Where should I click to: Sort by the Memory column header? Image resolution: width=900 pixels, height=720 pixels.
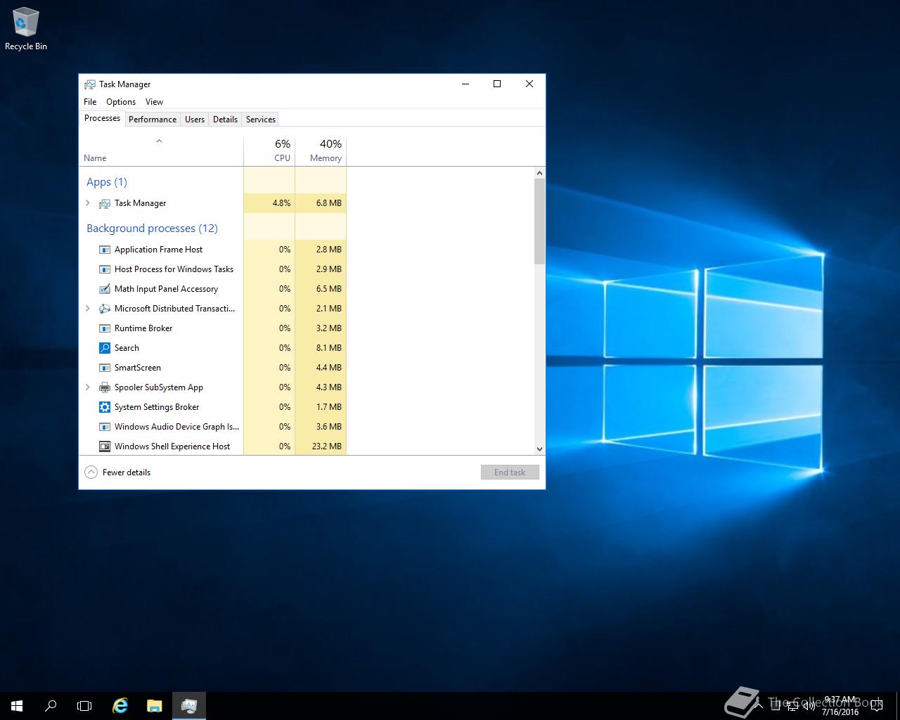coord(321,151)
